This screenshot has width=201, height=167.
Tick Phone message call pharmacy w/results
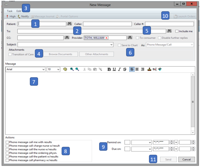[x=7, y=160]
